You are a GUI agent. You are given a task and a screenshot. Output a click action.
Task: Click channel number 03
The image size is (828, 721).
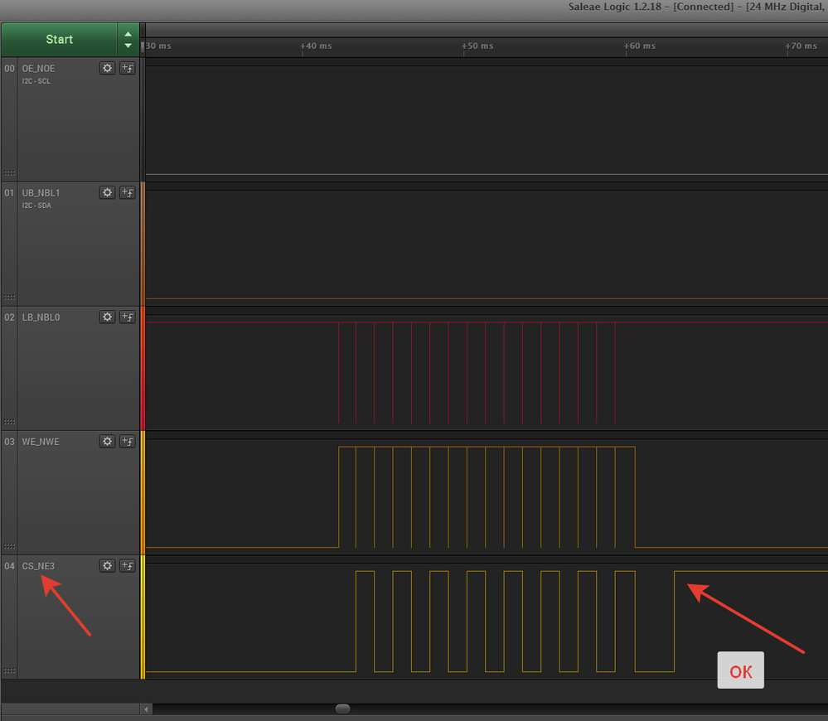click(9, 442)
